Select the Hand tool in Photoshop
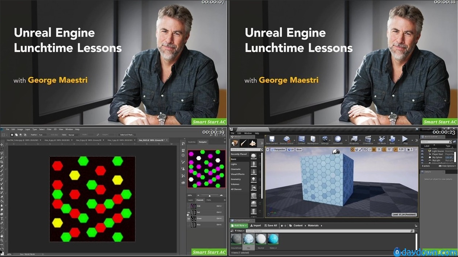This screenshot has height=257, width=458. [x=2, y=236]
